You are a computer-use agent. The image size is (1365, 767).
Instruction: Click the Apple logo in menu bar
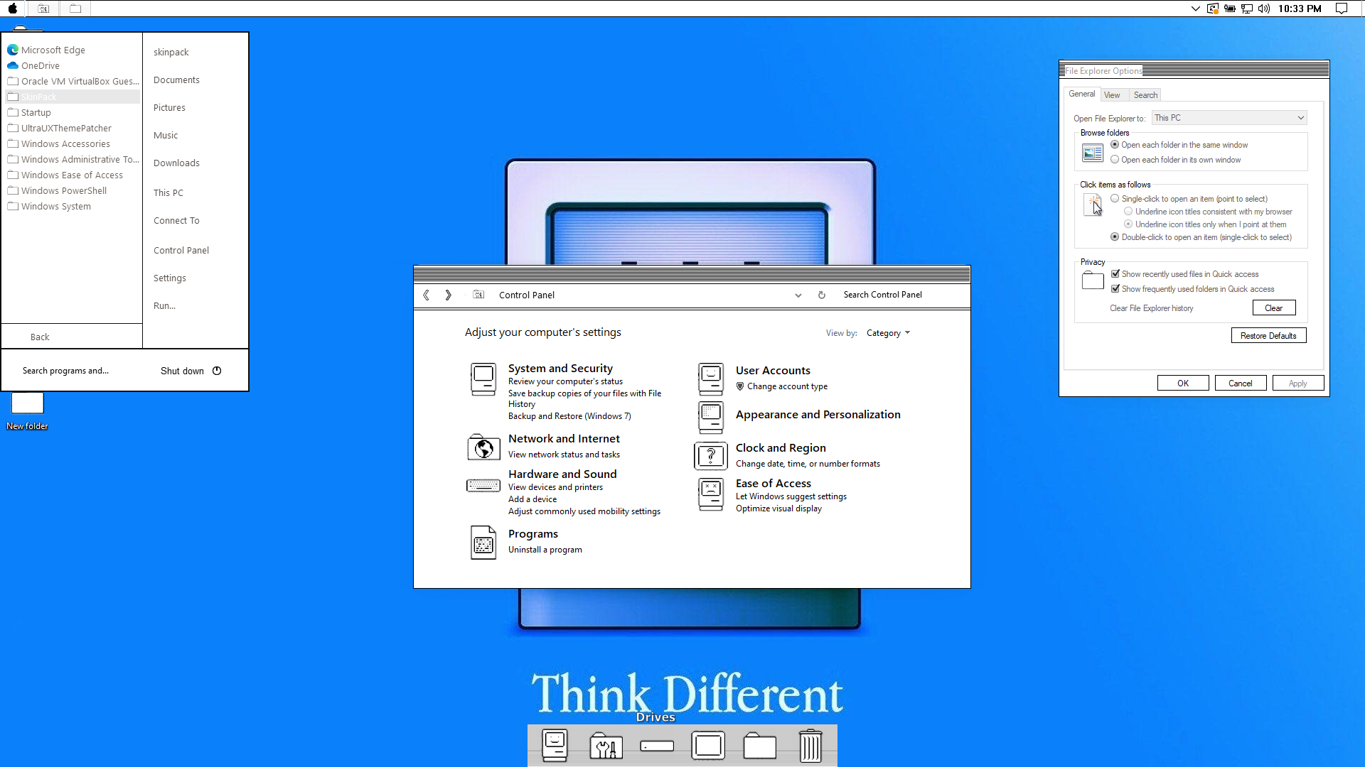pos(13,9)
